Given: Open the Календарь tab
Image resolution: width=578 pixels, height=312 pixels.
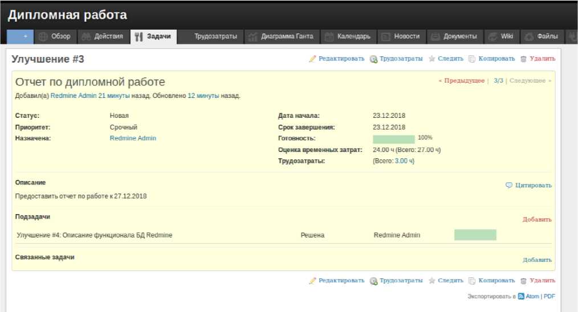Looking at the screenshot, I should (x=348, y=36).
